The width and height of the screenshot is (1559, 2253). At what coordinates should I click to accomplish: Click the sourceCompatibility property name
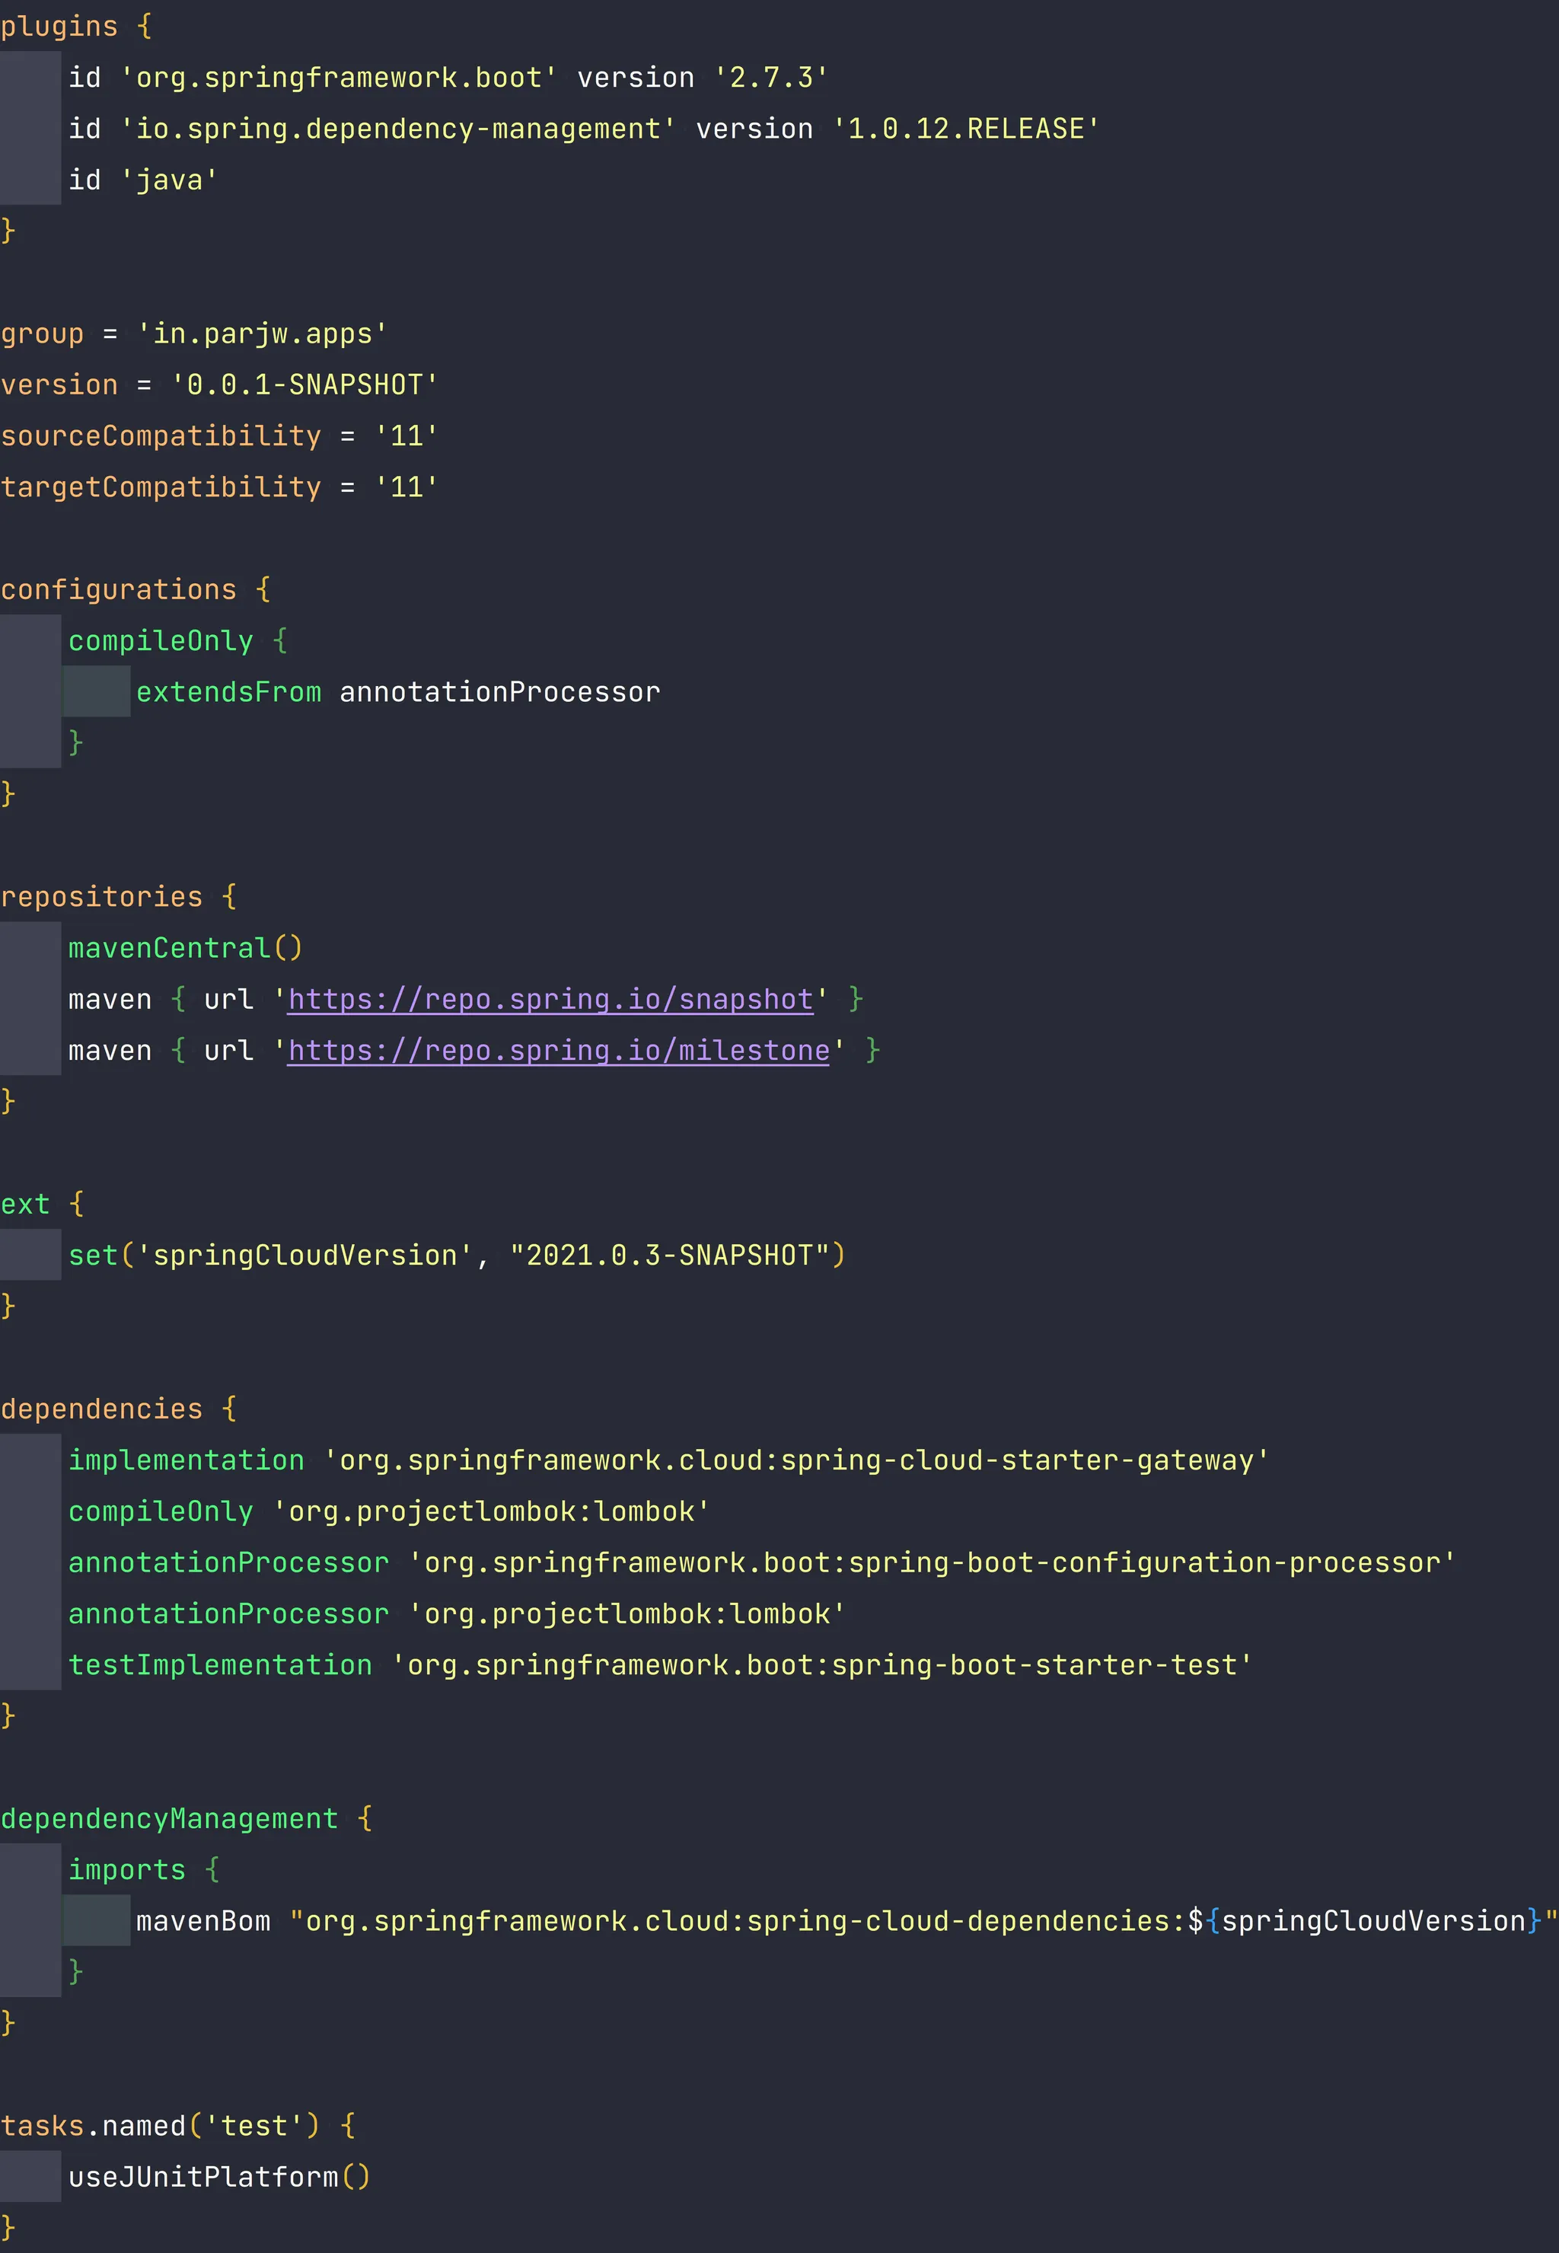tap(160, 436)
